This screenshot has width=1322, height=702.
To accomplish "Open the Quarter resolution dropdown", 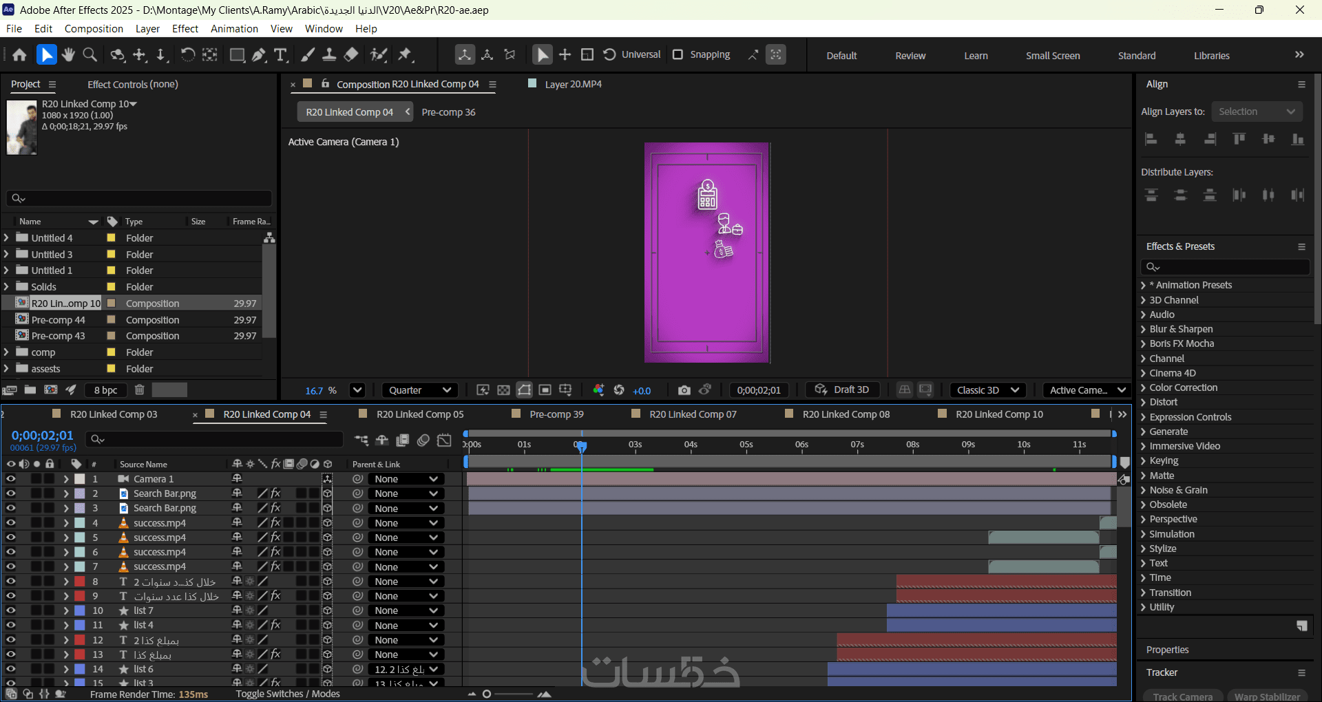I will pos(419,390).
